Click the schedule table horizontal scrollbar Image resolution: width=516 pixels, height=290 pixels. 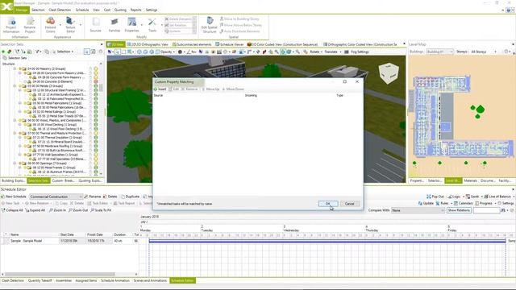60,274
